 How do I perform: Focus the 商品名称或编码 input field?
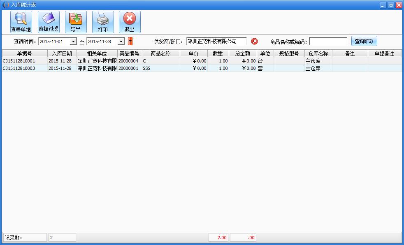[328, 41]
